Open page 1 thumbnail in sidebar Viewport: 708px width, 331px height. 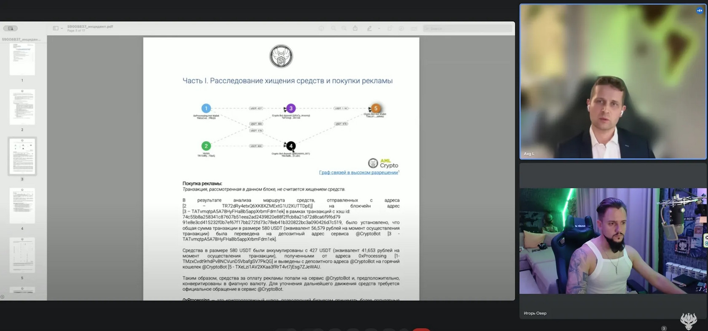pyautogui.click(x=22, y=59)
